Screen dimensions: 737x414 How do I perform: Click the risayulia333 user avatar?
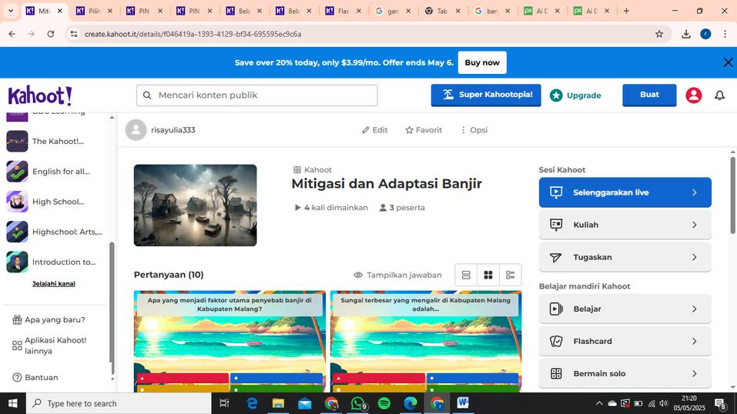pos(136,130)
